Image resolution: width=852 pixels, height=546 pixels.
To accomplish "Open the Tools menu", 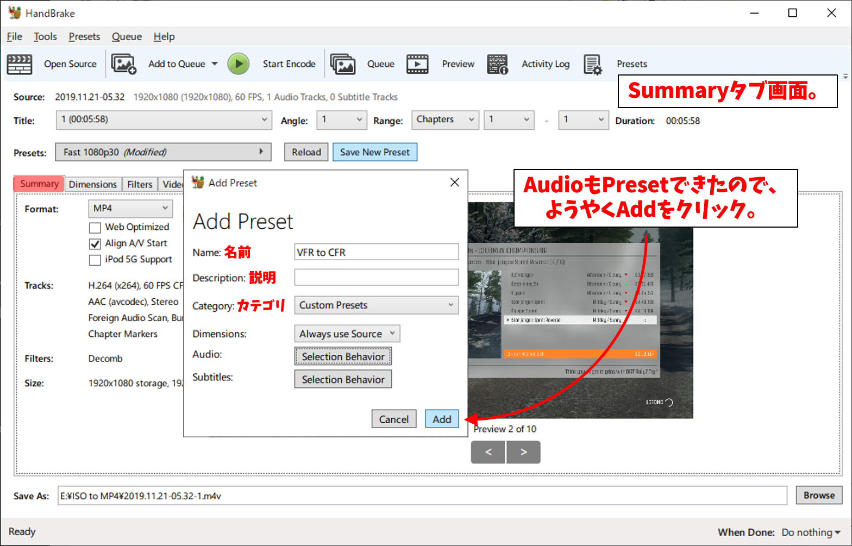I will tap(45, 36).
